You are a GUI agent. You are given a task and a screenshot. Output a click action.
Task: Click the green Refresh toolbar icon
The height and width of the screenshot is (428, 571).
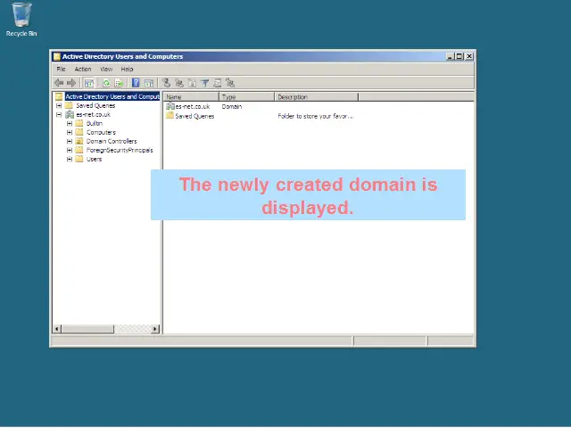point(106,83)
